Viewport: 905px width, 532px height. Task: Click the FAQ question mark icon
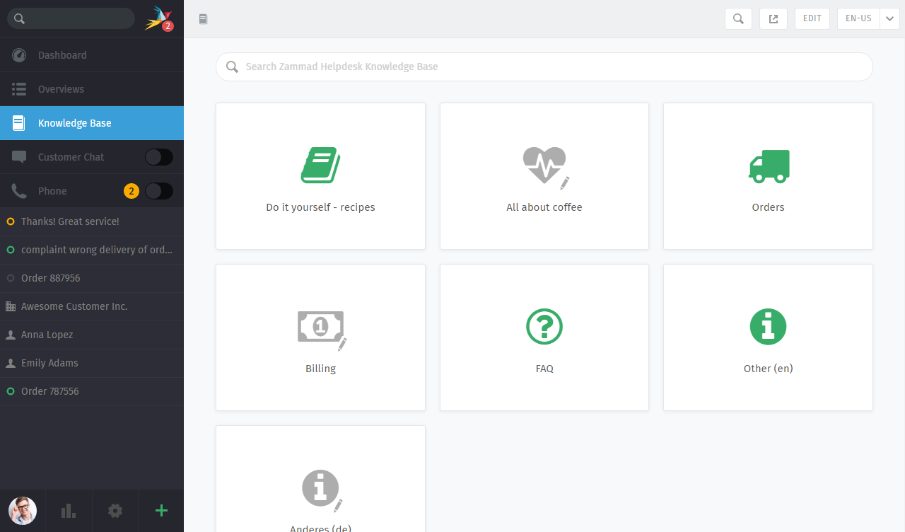[544, 326]
